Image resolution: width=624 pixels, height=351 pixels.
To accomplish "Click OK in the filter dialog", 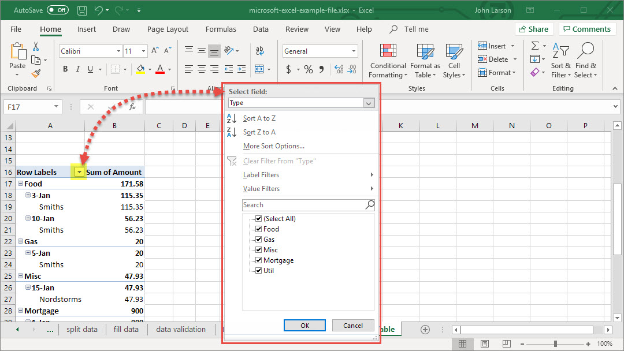I will pyautogui.click(x=304, y=326).
